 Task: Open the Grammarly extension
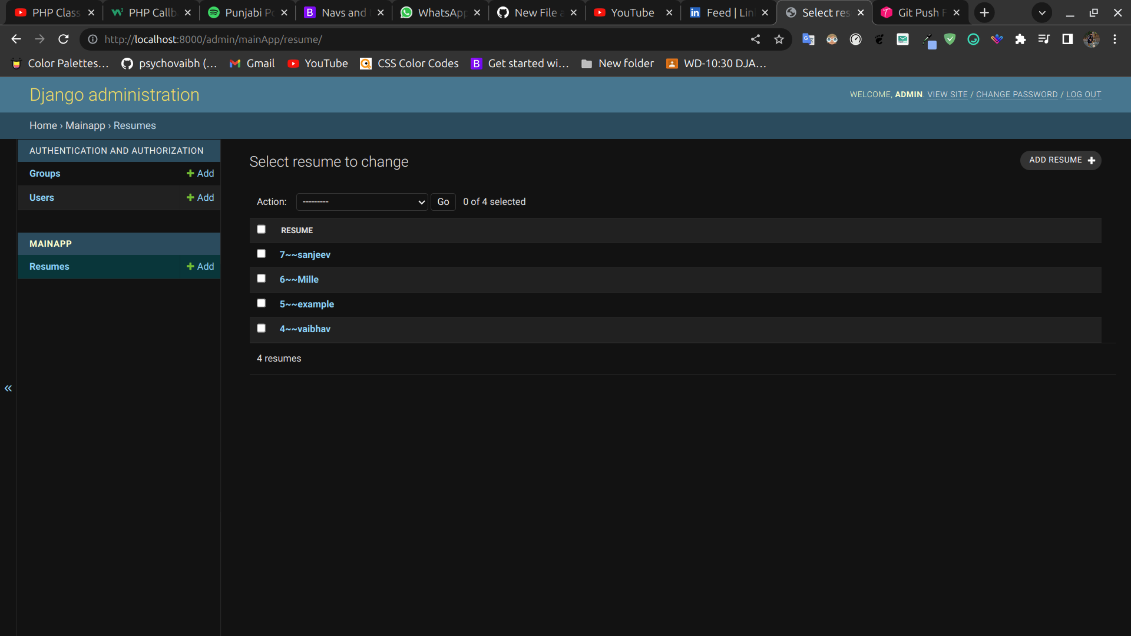974,39
